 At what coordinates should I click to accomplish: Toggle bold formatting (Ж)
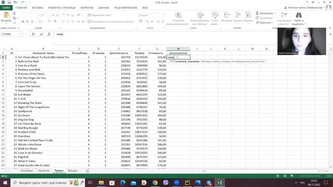point(23,21)
